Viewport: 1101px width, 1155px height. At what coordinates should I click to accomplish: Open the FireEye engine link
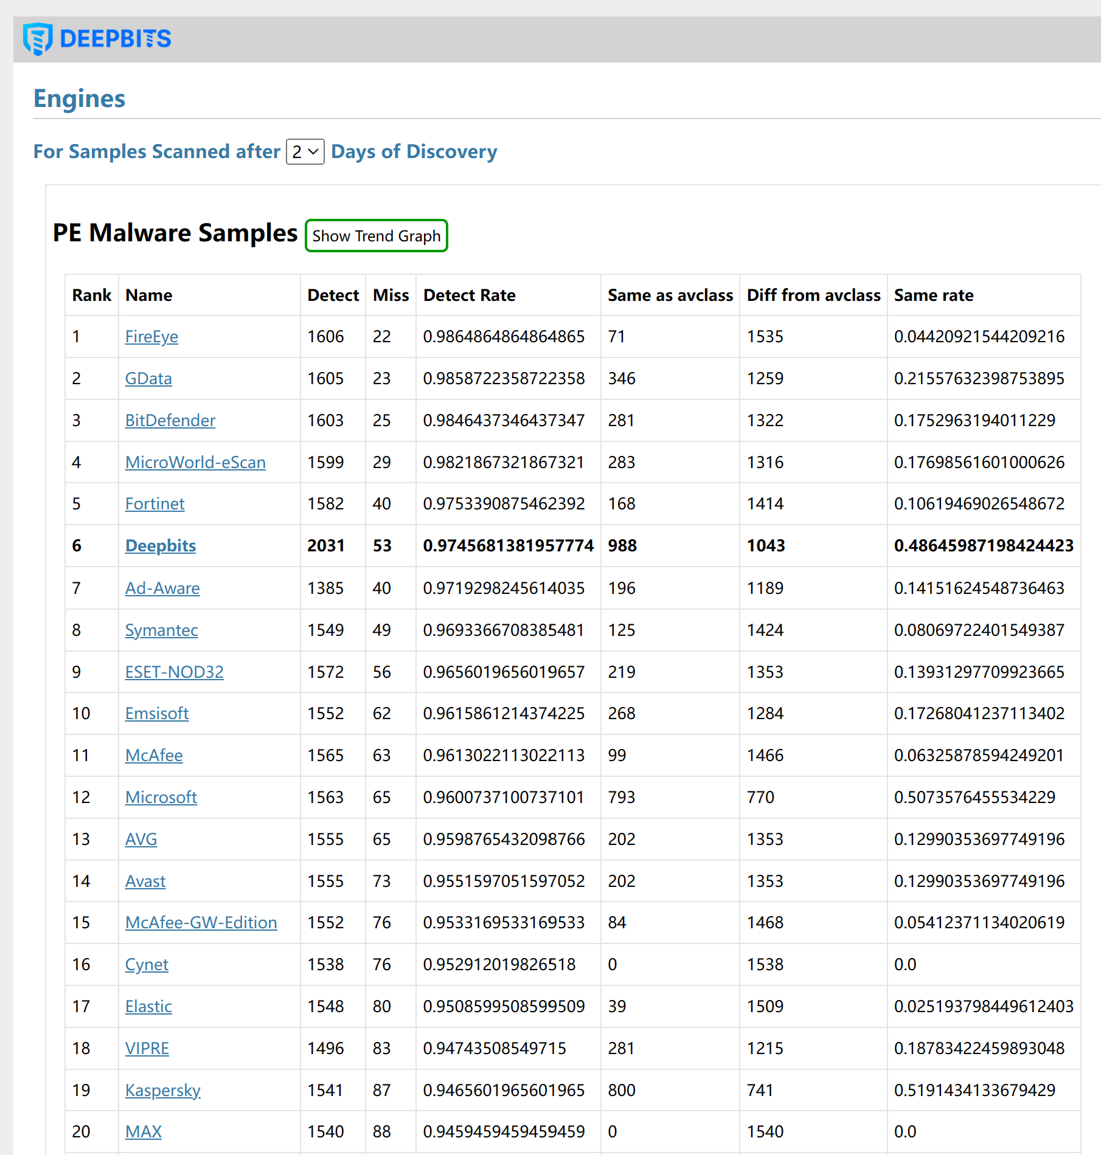coord(151,336)
